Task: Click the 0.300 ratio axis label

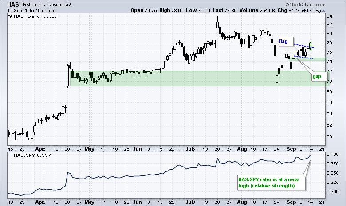Action: tap(333, 191)
